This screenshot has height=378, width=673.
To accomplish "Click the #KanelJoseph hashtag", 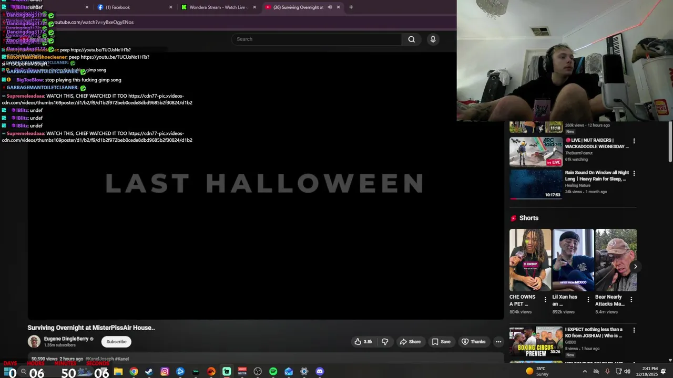I will pyautogui.click(x=99, y=359).
